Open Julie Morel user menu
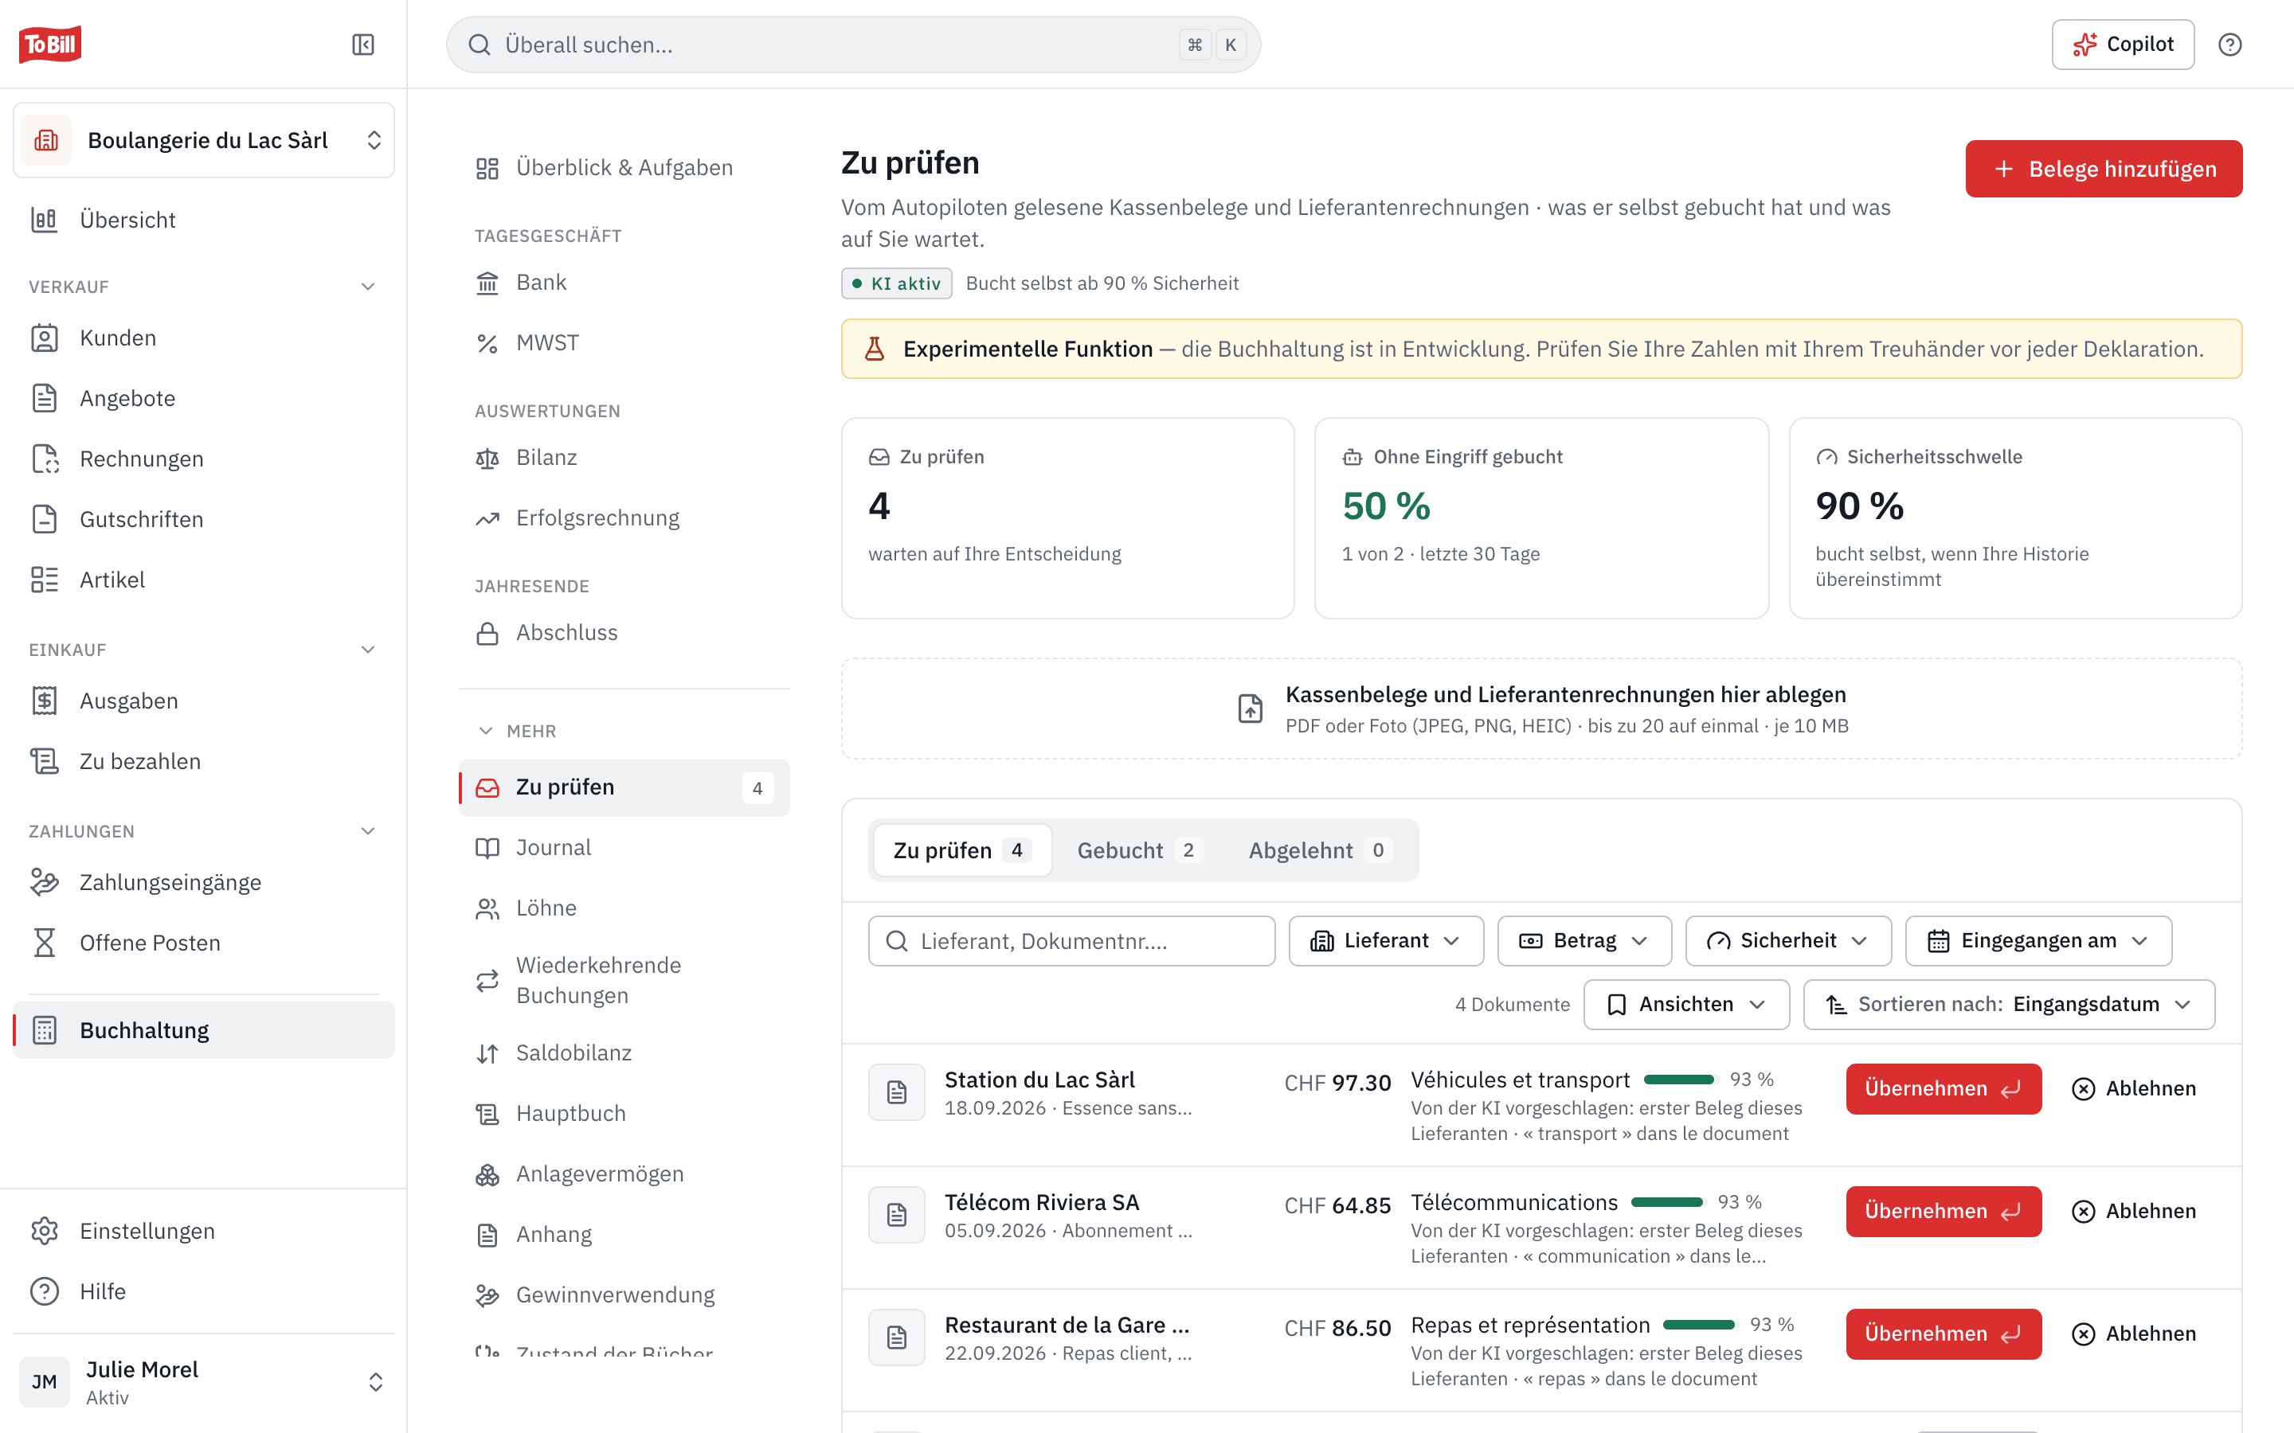The width and height of the screenshot is (2294, 1433). (204, 1382)
